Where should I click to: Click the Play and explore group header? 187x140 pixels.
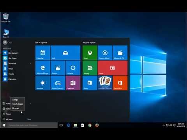pos(89,42)
